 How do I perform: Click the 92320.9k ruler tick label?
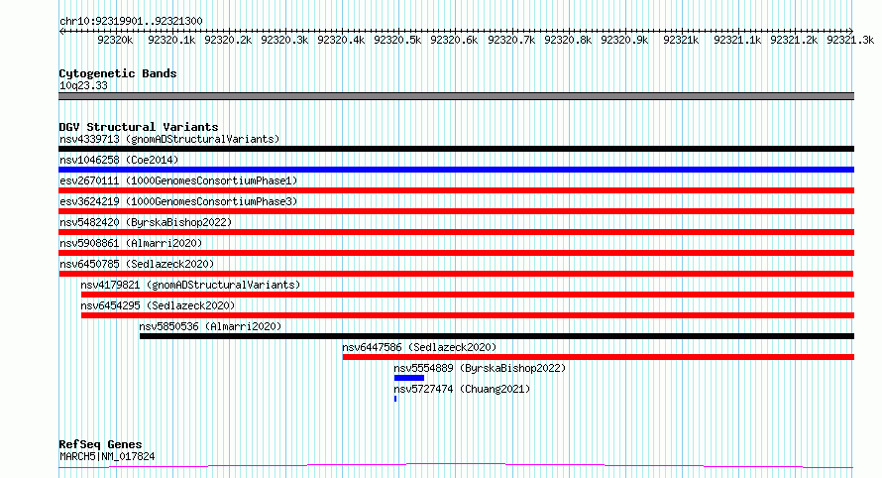[x=624, y=40]
